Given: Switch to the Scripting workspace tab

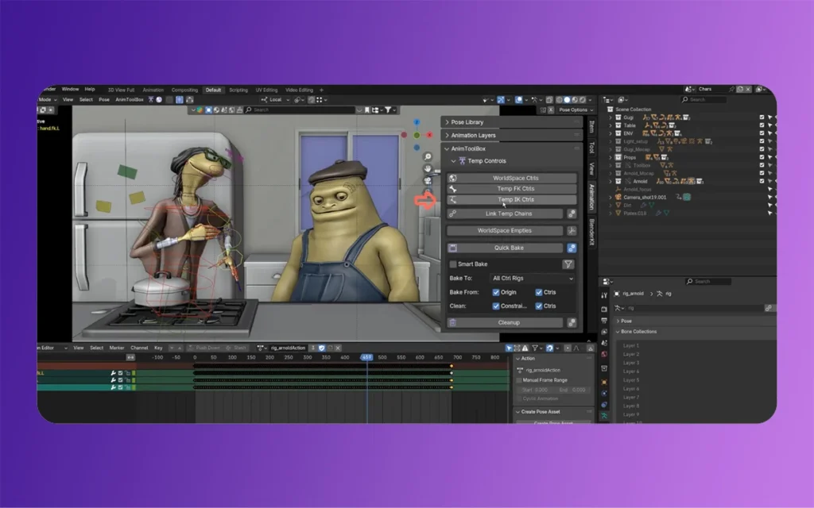Looking at the screenshot, I should pyautogui.click(x=238, y=90).
